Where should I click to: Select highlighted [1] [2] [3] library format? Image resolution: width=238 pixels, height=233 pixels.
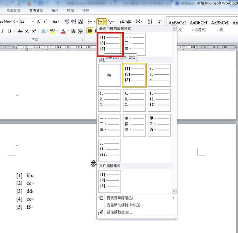tap(134, 75)
